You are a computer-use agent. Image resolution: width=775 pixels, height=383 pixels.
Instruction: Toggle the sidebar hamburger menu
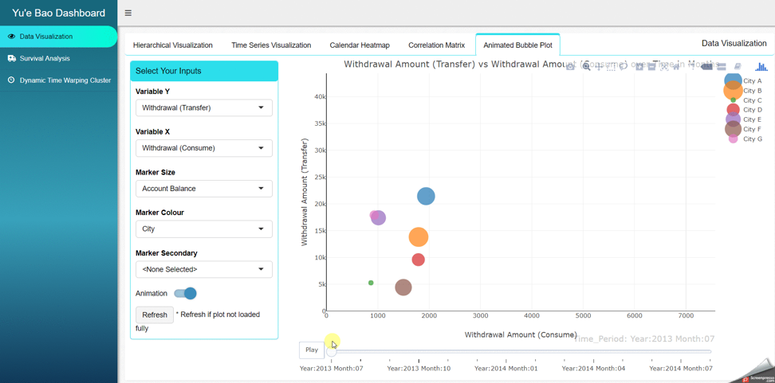[128, 14]
